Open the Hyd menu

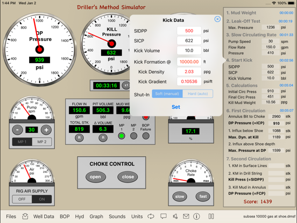click(x=80, y=217)
